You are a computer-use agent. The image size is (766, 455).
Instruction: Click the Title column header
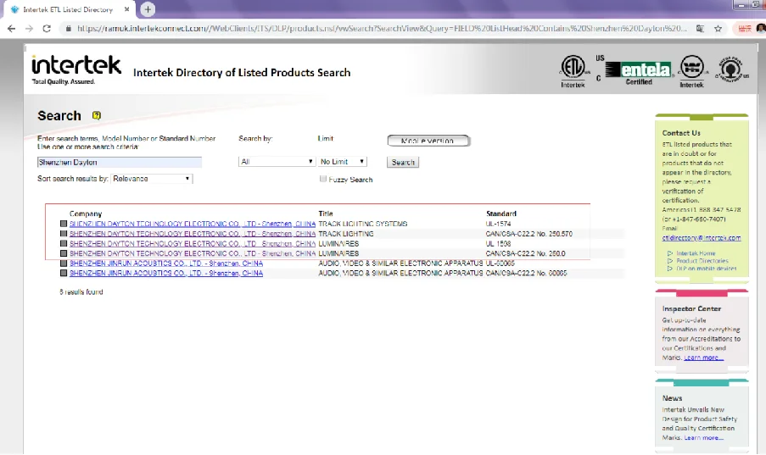click(x=326, y=214)
